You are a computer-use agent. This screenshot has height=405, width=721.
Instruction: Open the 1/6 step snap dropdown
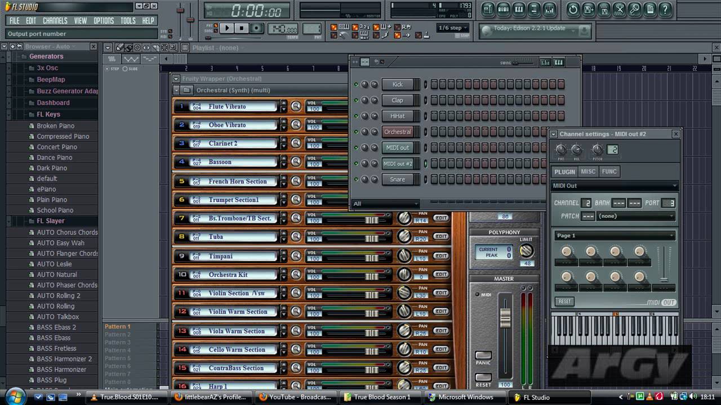pyautogui.click(x=453, y=28)
